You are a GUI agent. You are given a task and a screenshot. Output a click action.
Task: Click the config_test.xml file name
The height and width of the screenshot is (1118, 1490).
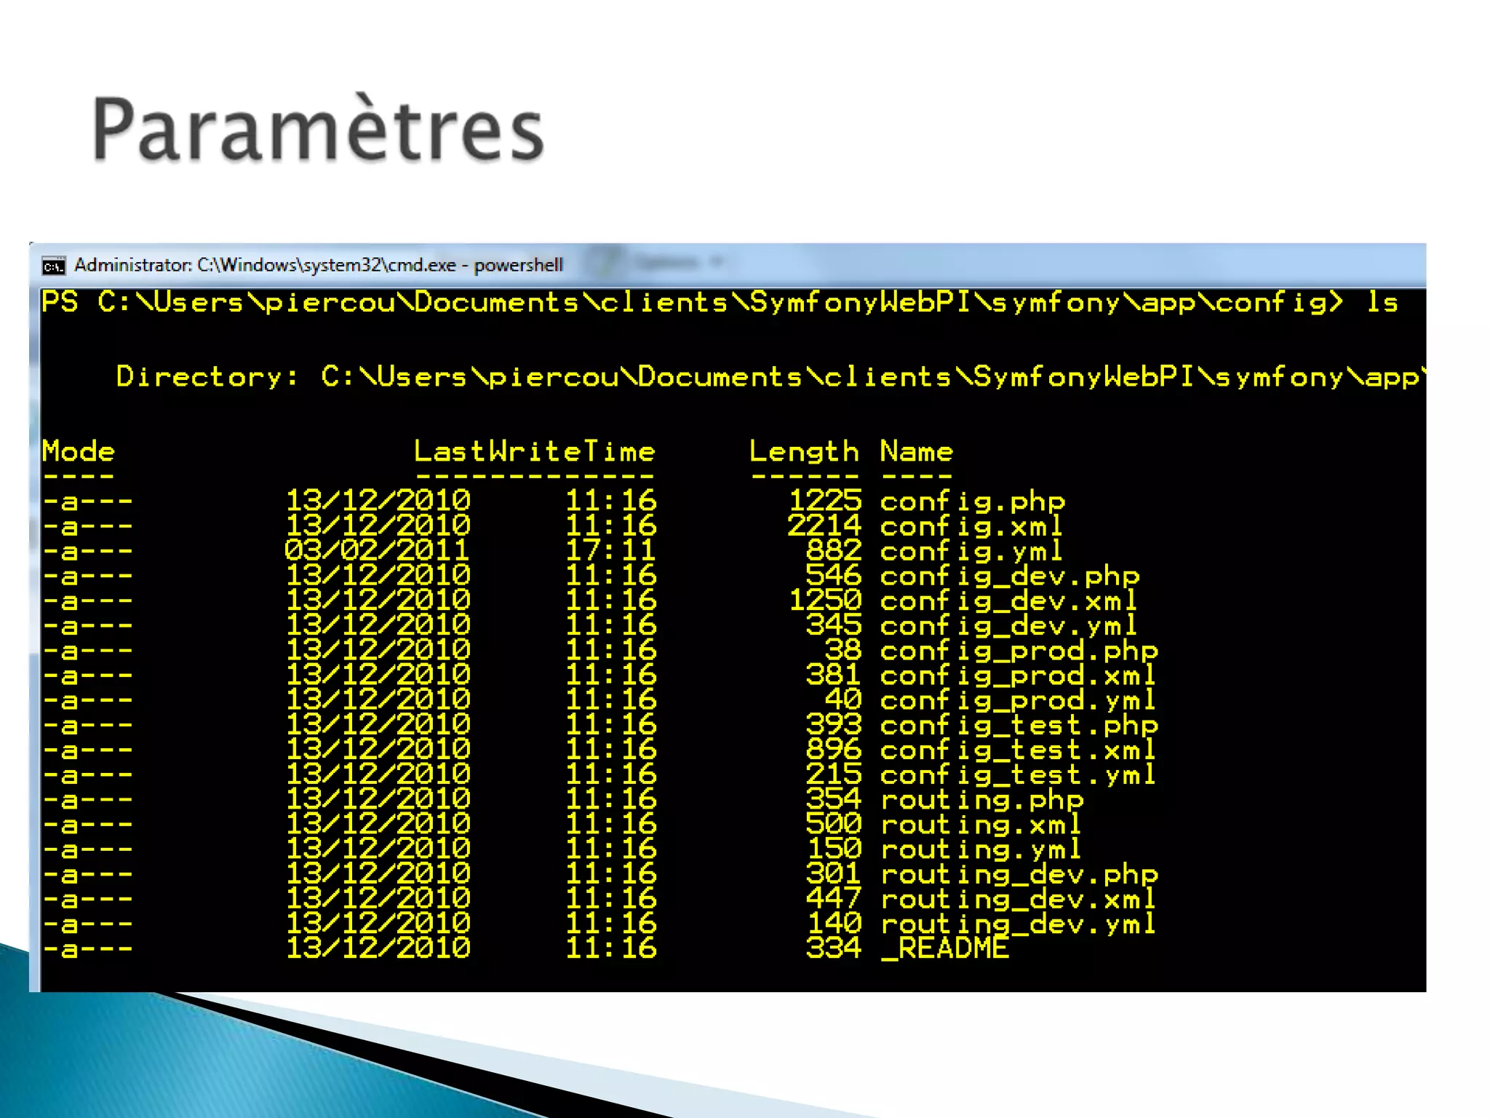coord(1018,750)
